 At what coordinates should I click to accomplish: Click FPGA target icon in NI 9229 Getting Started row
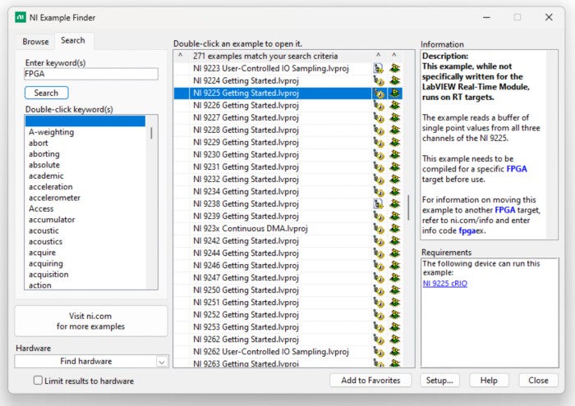pos(394,143)
